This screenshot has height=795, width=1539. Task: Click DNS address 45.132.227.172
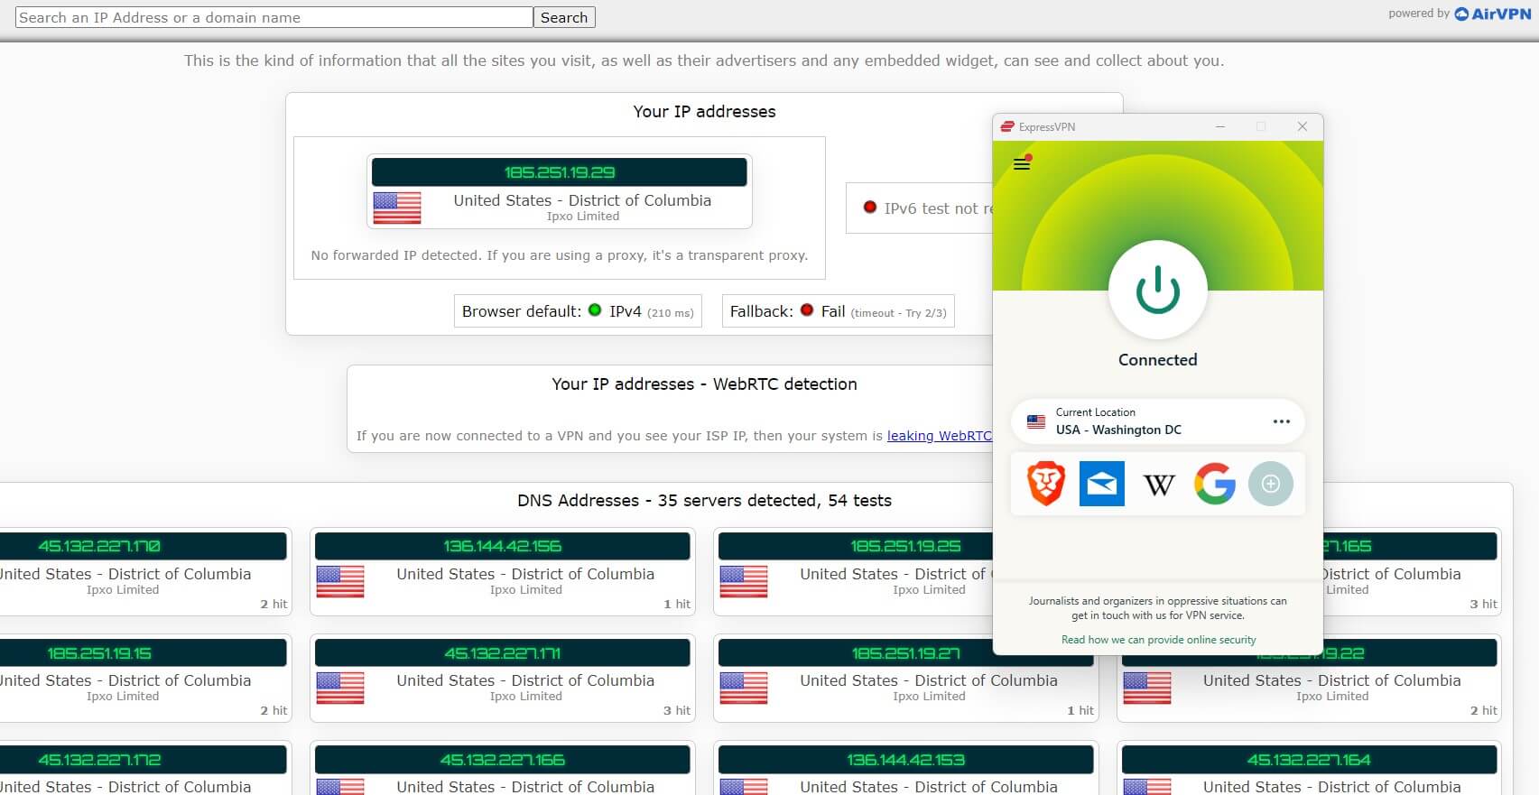click(x=99, y=760)
